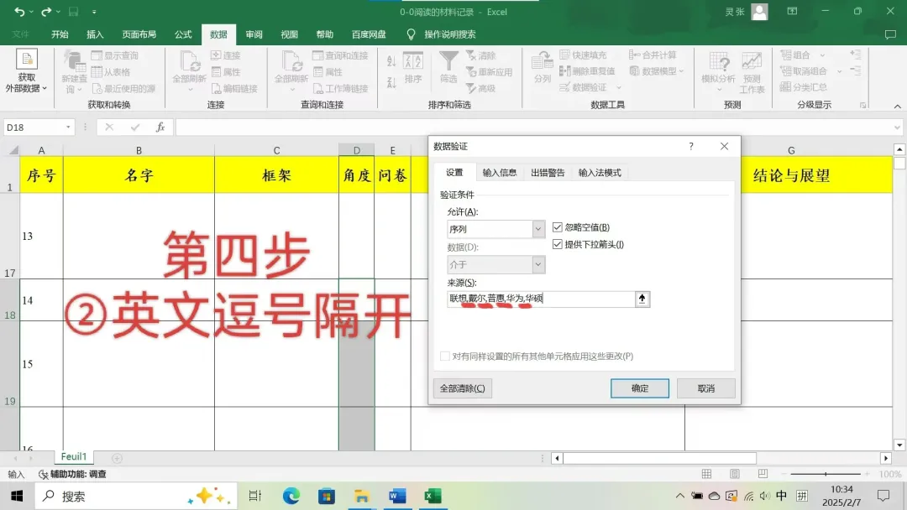Expand the 数据模型 dropdown

[681, 71]
